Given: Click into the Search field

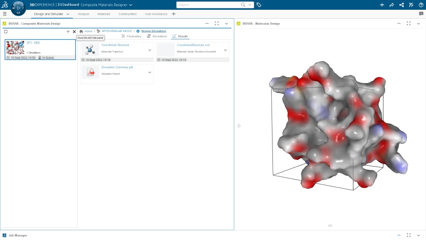Looking at the screenshot, I should point(209,5).
